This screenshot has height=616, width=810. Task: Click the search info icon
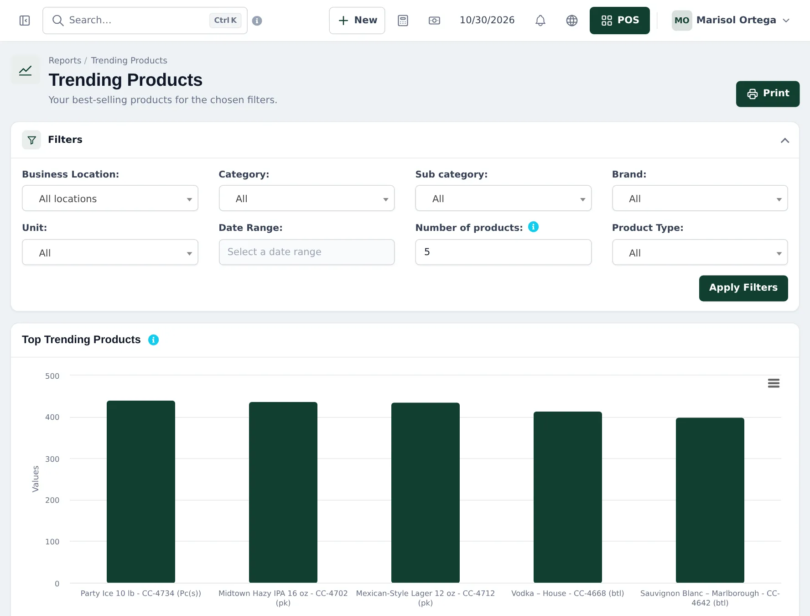click(x=257, y=21)
